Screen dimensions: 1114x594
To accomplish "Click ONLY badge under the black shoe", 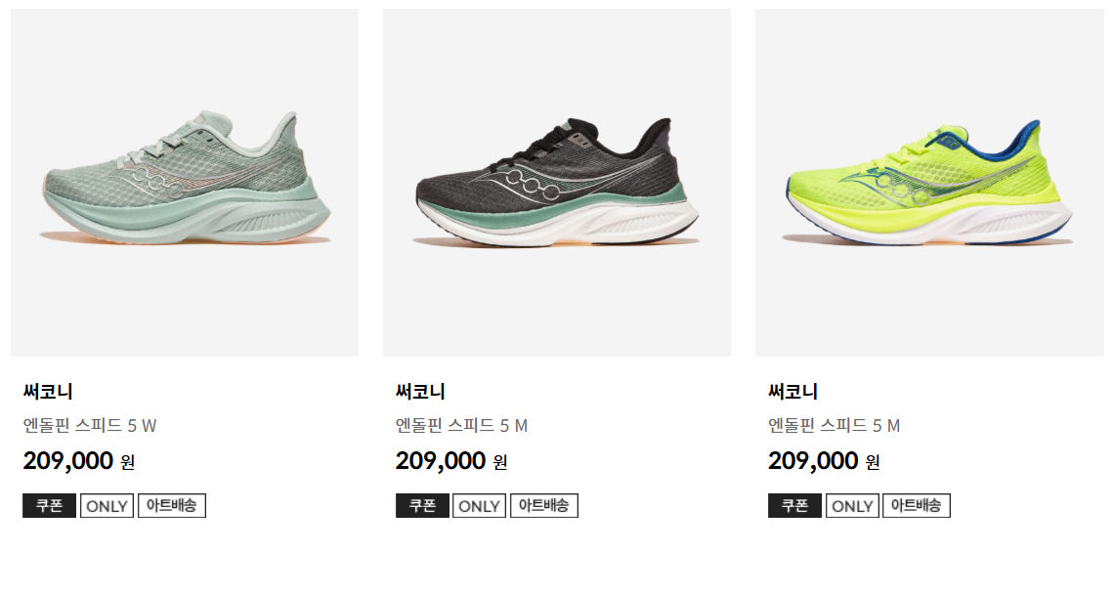I will point(480,506).
